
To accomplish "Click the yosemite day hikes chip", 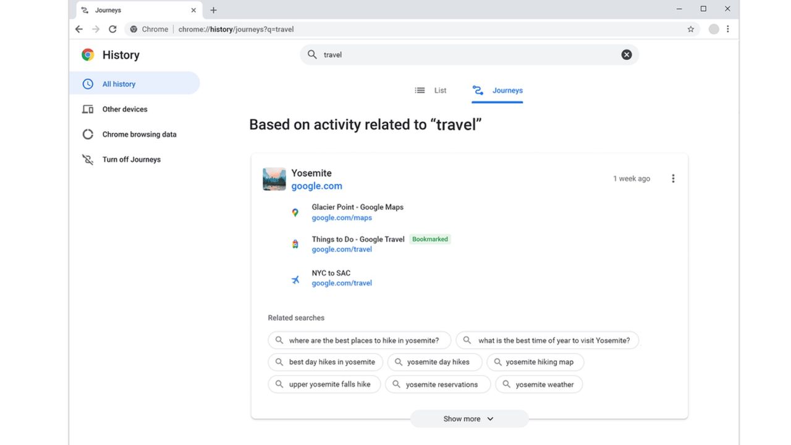I will point(435,362).
